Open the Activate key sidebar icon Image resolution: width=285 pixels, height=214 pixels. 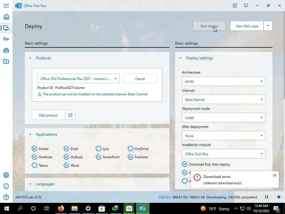pyautogui.click(x=6, y=39)
